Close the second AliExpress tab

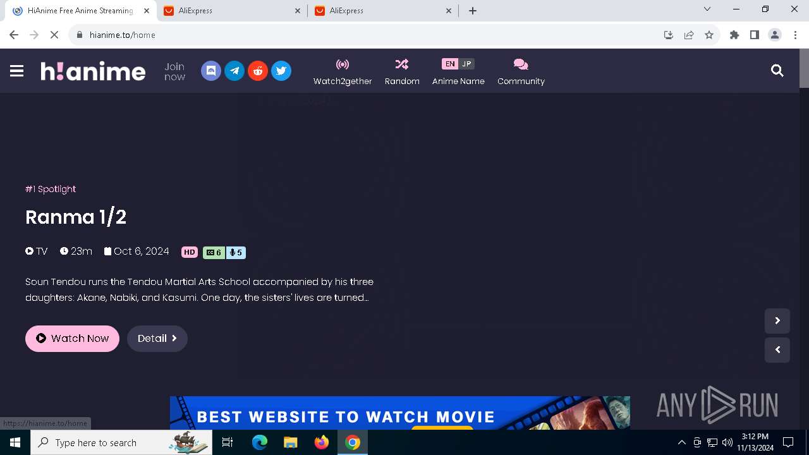(449, 11)
